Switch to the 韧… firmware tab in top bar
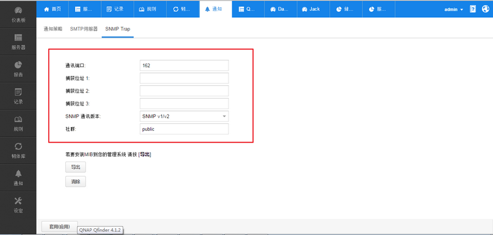The image size is (493, 235). pyautogui.click(x=183, y=9)
